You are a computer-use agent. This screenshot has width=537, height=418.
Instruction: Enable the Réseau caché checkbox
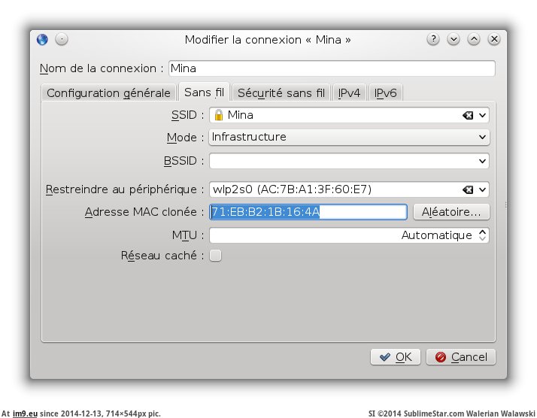point(216,256)
